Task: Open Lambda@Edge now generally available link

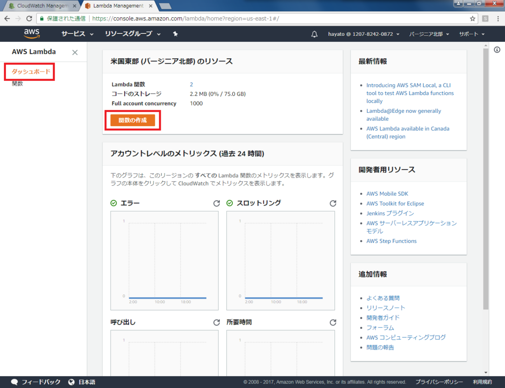Action: coord(403,115)
